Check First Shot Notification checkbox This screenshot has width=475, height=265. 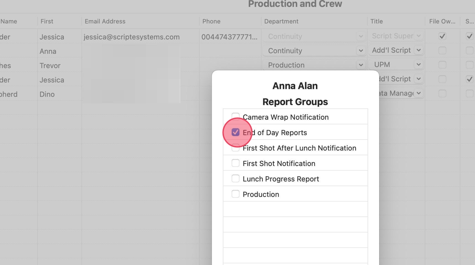235,163
